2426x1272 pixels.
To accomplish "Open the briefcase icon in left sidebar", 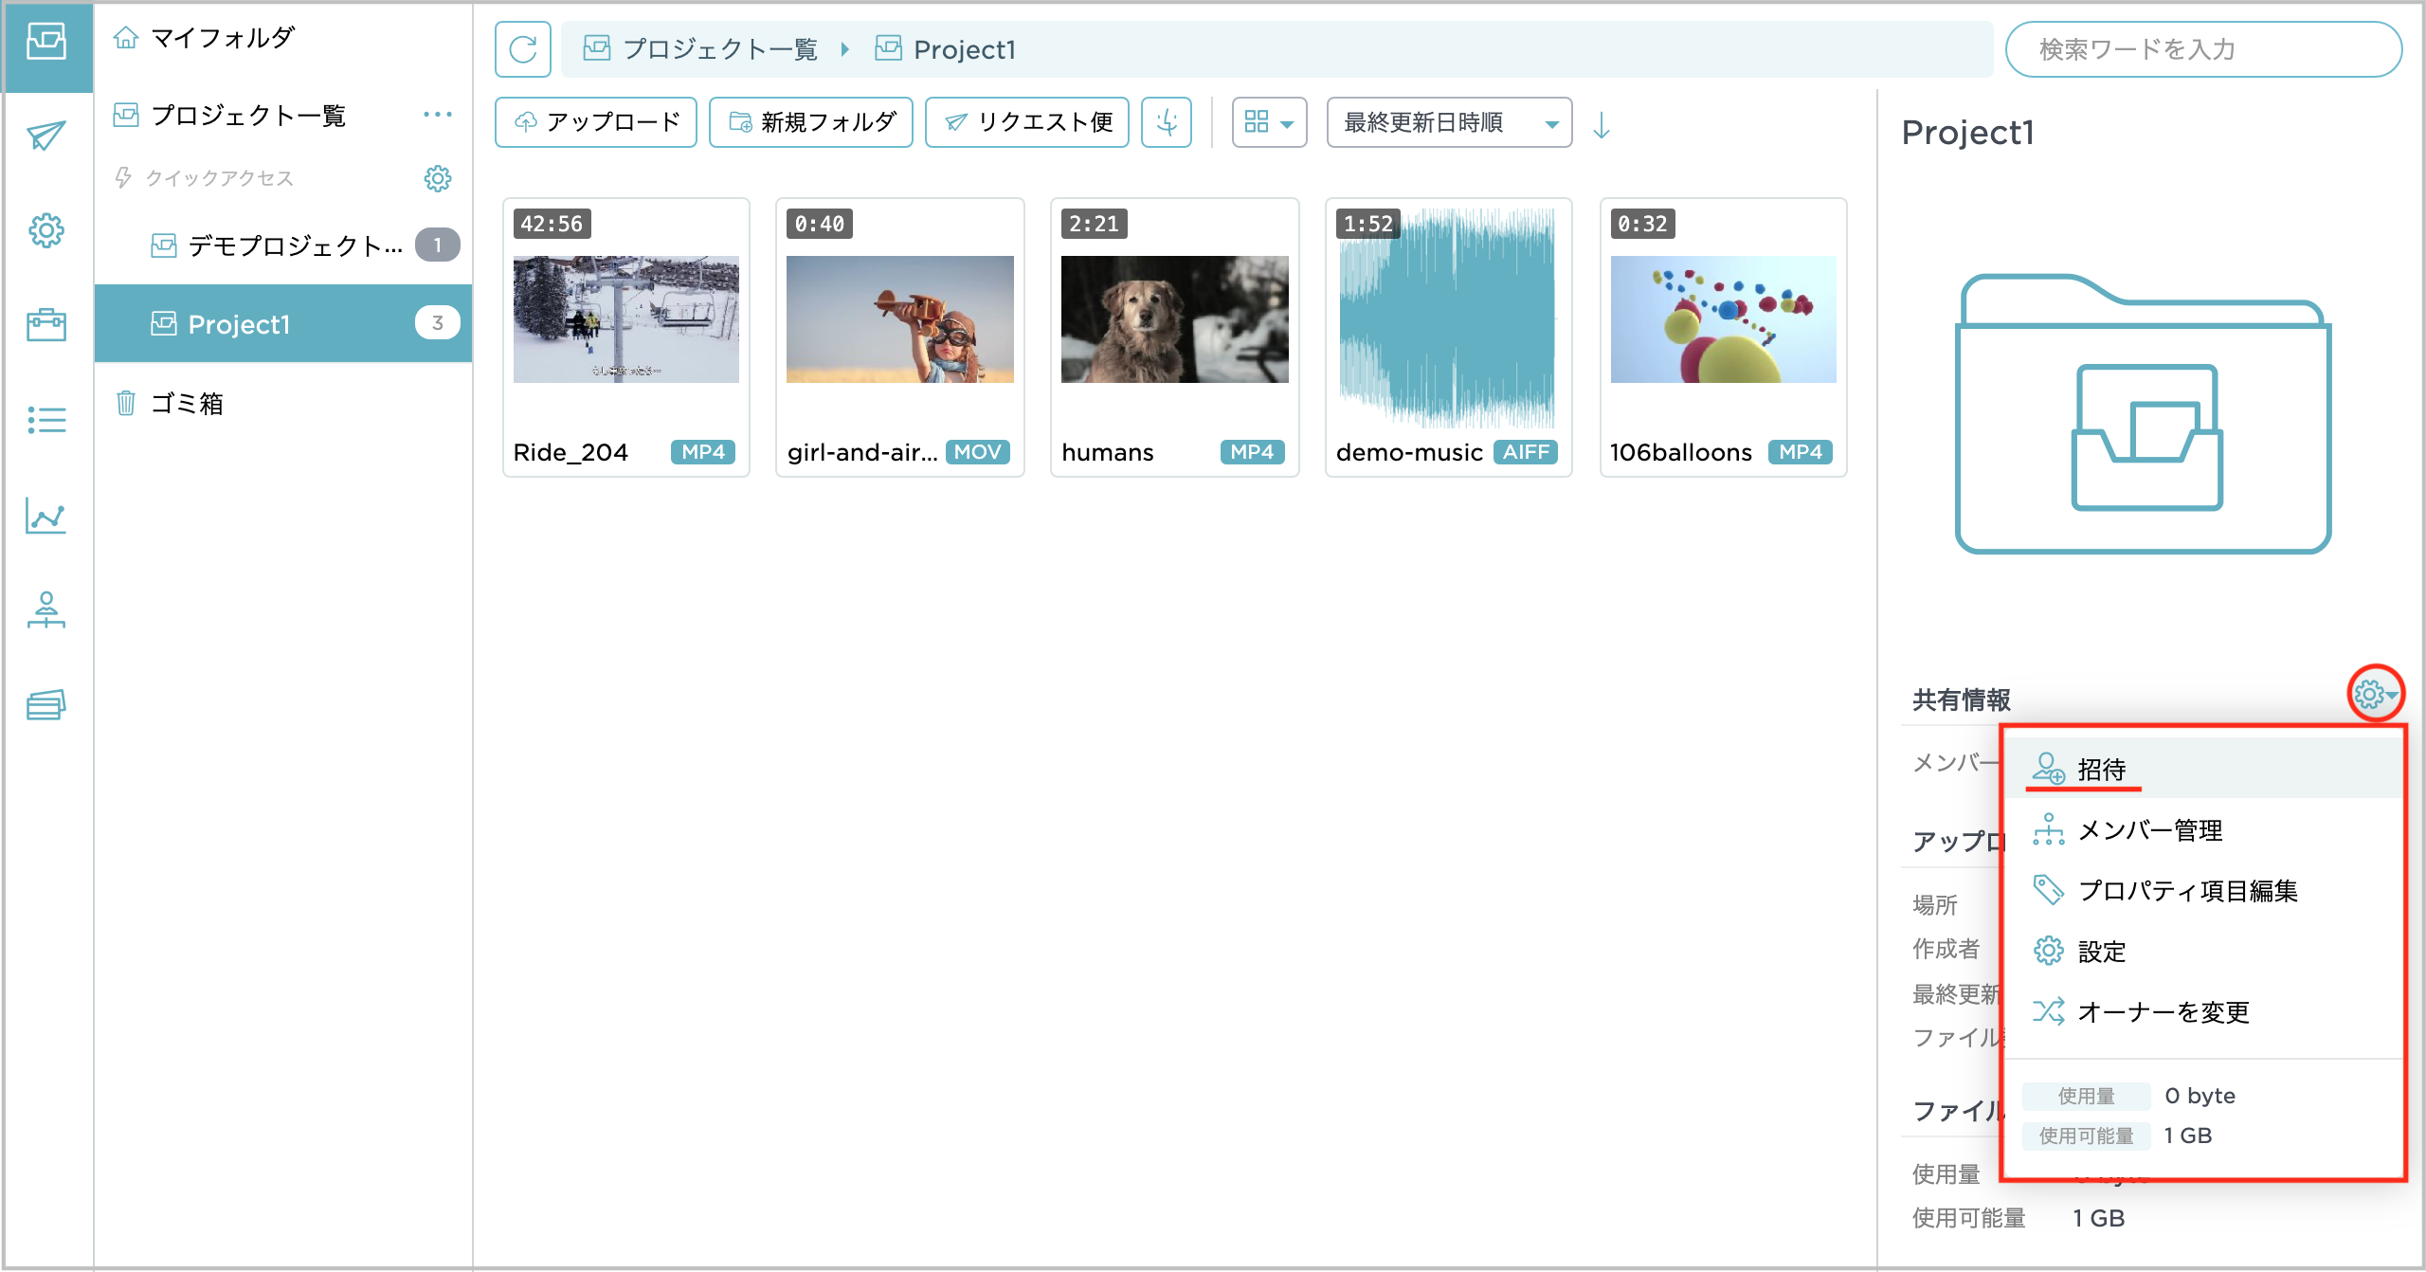I will [45, 325].
